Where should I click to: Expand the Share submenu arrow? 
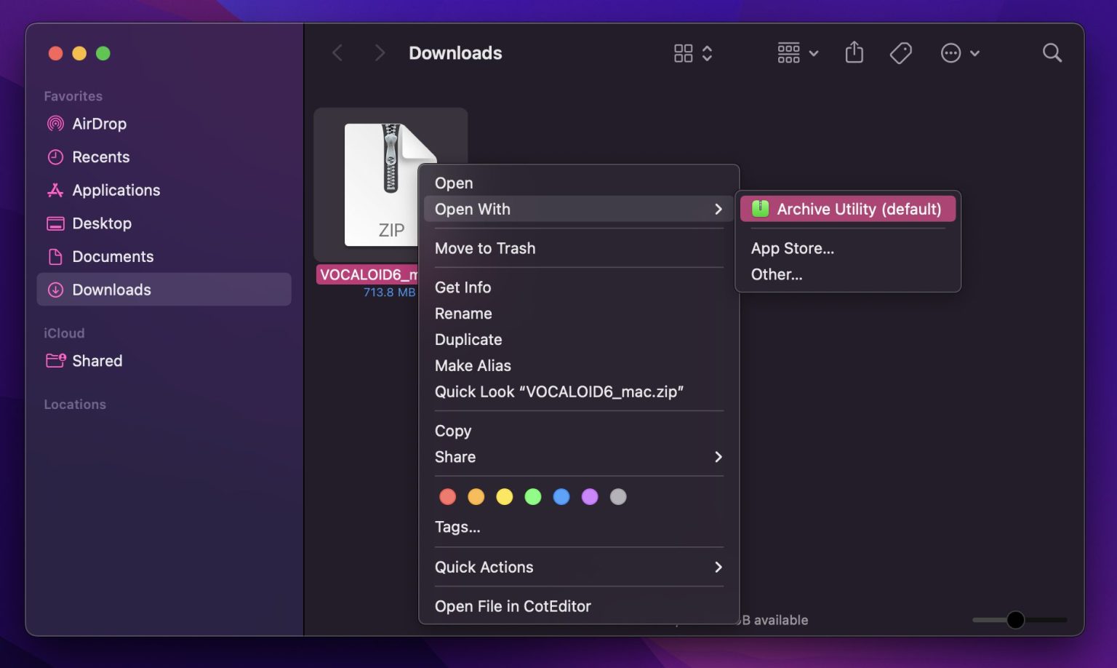pyautogui.click(x=718, y=457)
